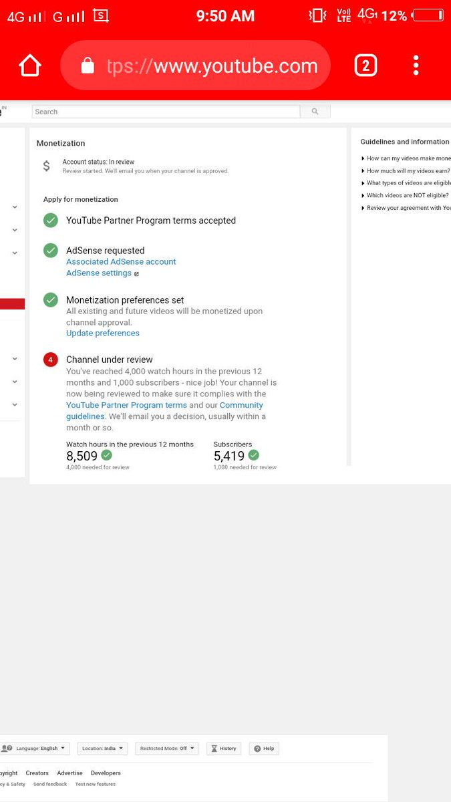Click the external-link icon after AdSense settings
Image resolution: width=451 pixels, height=802 pixels.
click(x=136, y=274)
